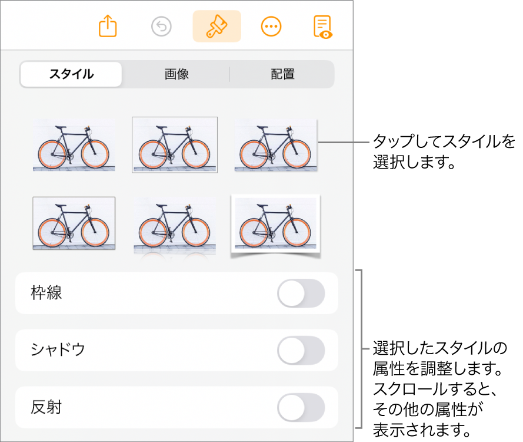
Task: Tap the Share icon in toolbar
Action: pyautogui.click(x=108, y=27)
